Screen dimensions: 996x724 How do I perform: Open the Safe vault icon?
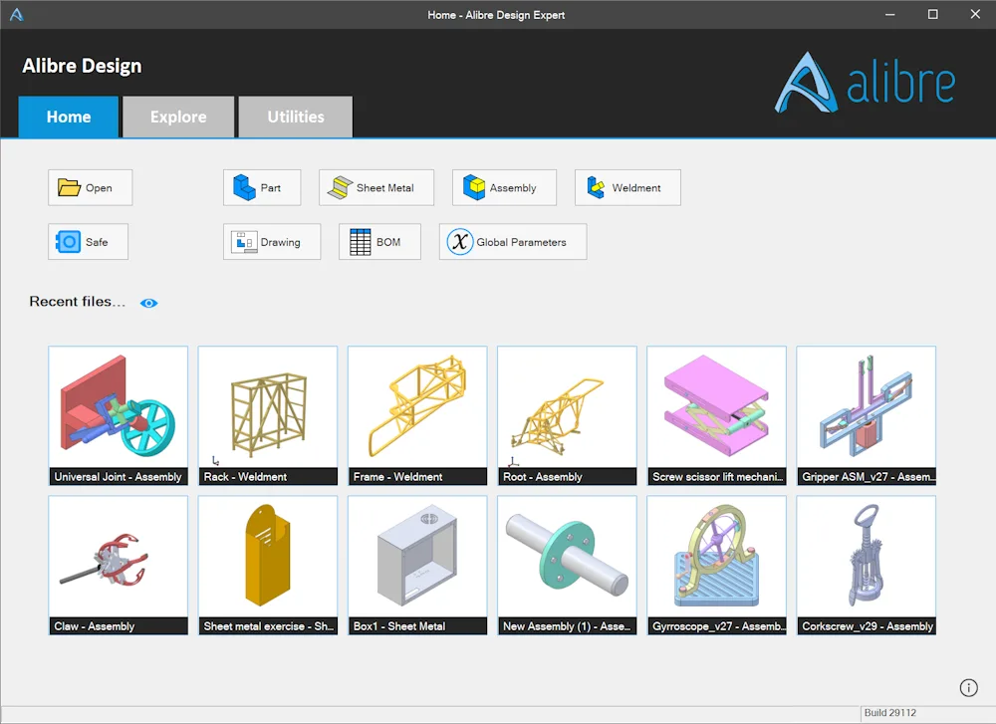[x=69, y=241]
